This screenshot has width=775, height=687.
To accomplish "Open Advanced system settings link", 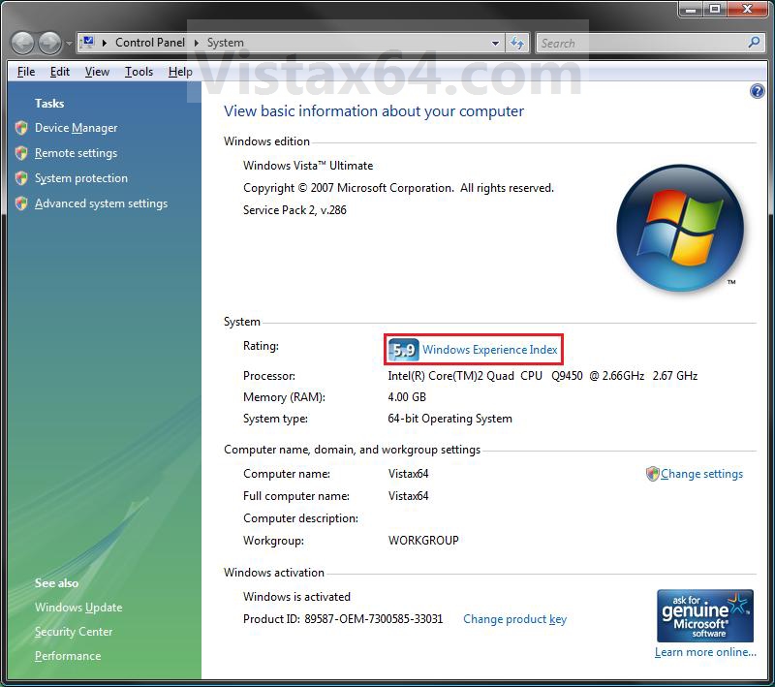I will tap(102, 203).
